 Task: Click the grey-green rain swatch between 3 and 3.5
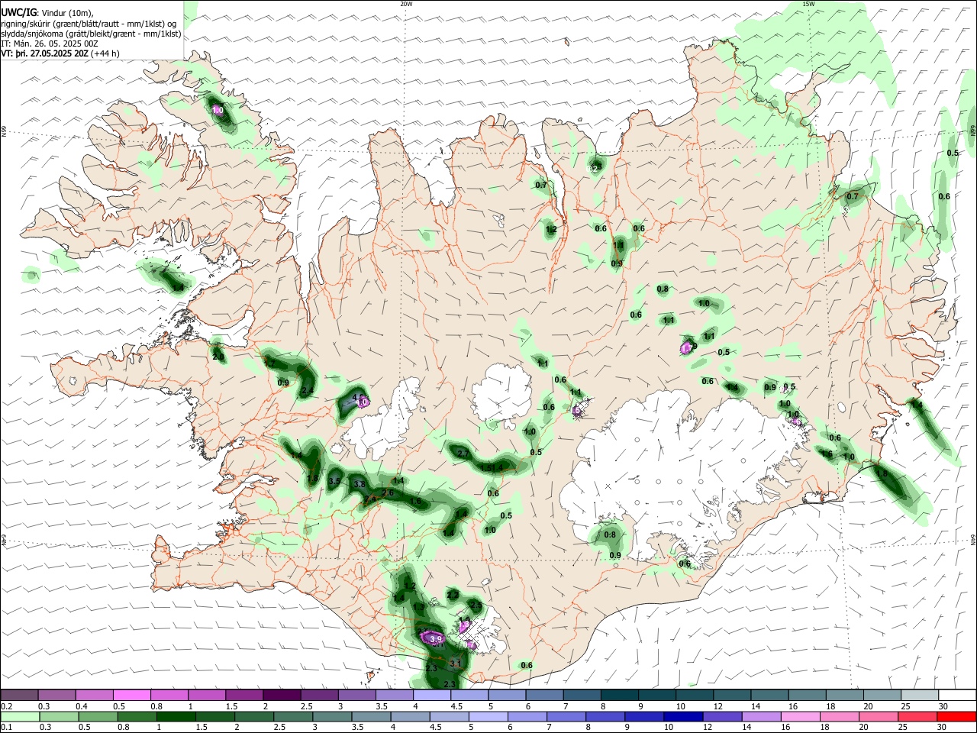(x=331, y=717)
